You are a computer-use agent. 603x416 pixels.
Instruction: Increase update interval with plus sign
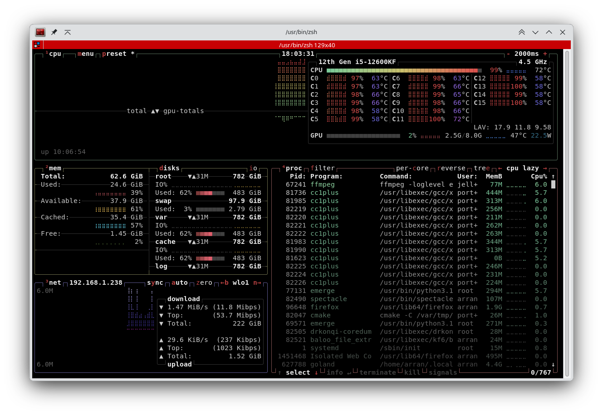click(545, 54)
